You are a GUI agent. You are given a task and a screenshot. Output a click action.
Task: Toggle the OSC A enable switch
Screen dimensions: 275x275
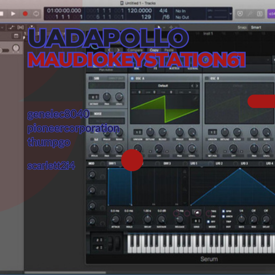click(x=132, y=78)
